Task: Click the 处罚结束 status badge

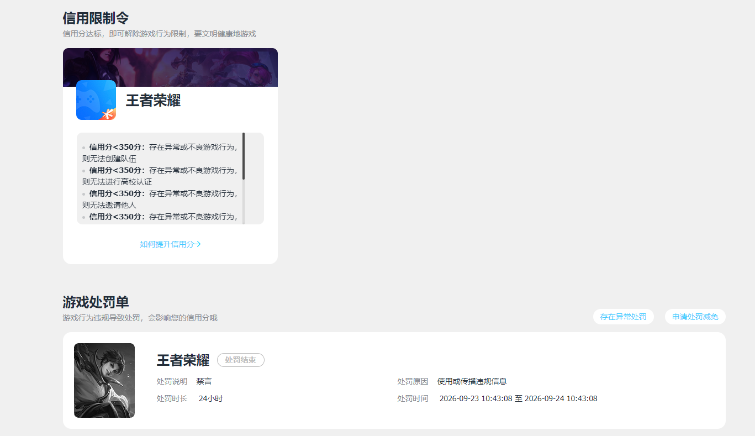Action: (x=241, y=360)
